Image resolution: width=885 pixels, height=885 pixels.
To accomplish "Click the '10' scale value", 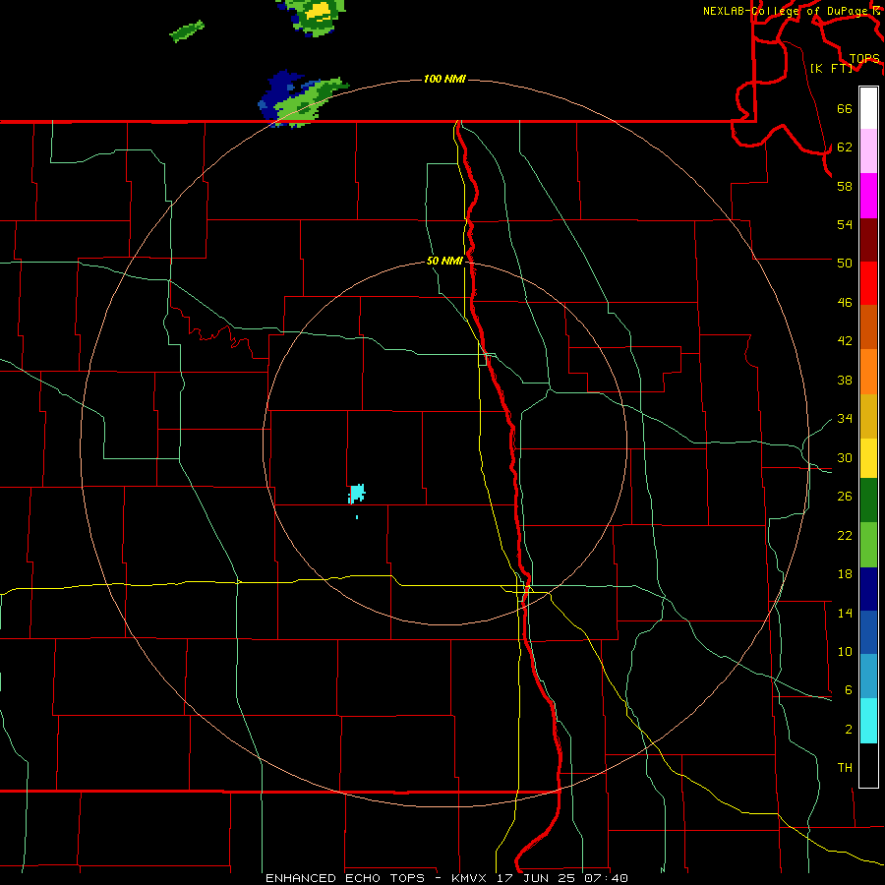I will (845, 651).
